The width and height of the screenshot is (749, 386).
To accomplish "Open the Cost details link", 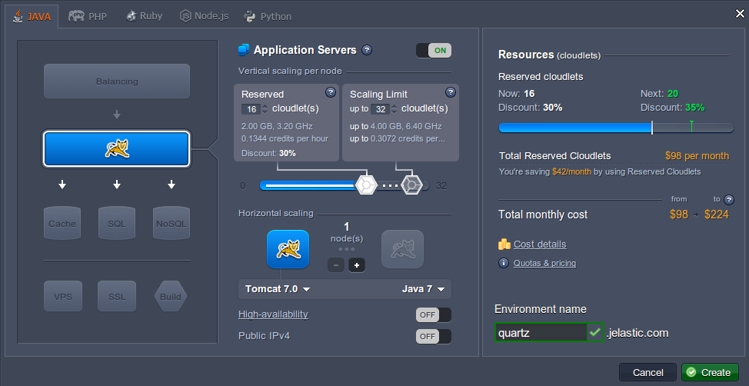I will point(540,245).
